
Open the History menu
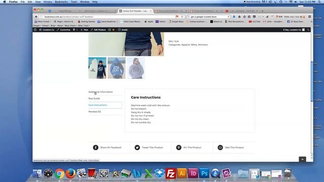[x=48, y=2]
